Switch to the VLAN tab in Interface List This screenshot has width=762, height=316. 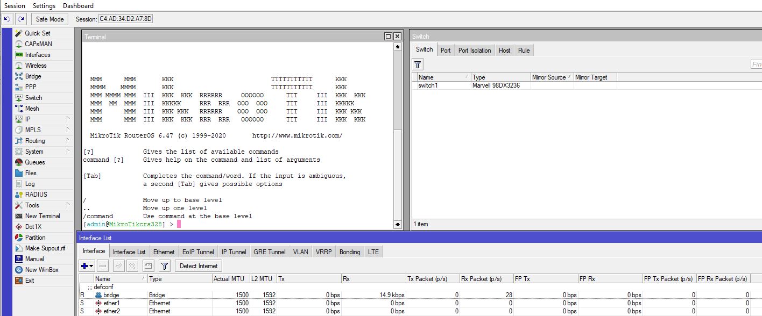[x=300, y=252]
